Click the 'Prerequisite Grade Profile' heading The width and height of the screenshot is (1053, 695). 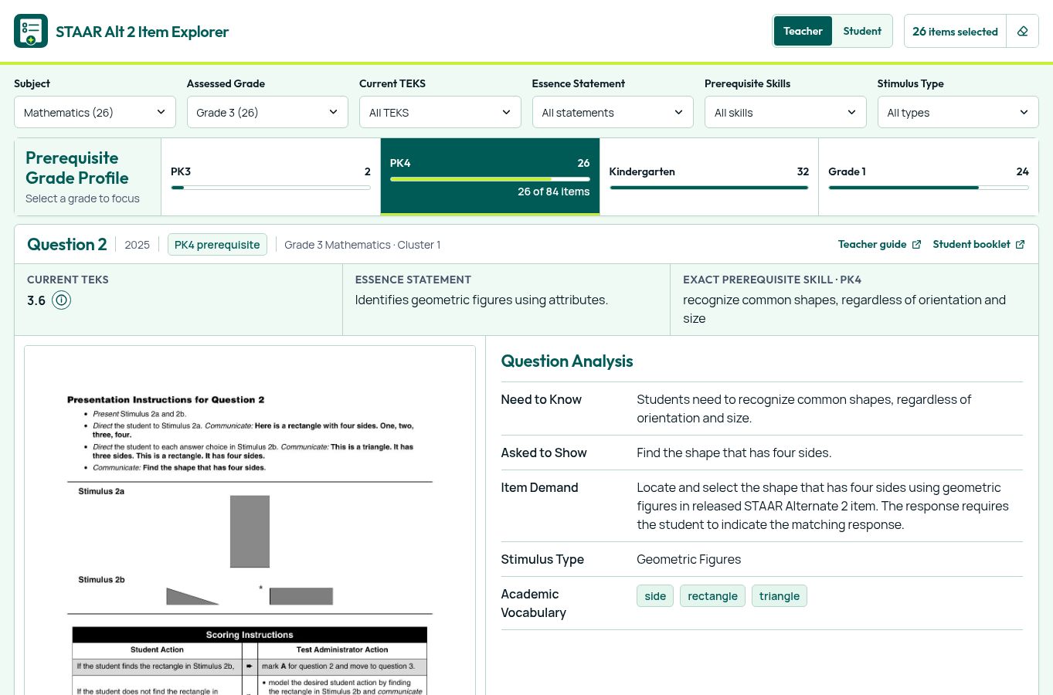77,168
